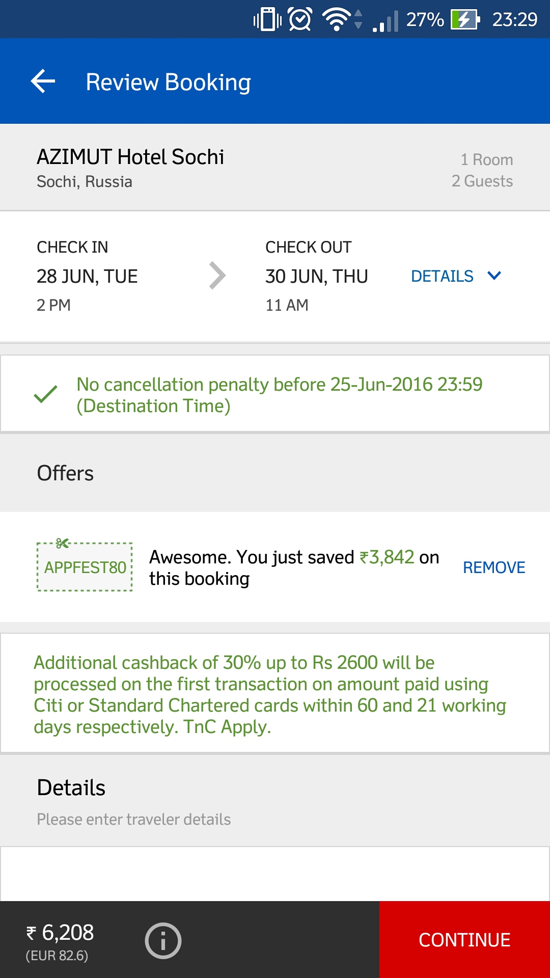550x978 pixels.
Task: Tap the additional cashback offer text
Action: 270,694
